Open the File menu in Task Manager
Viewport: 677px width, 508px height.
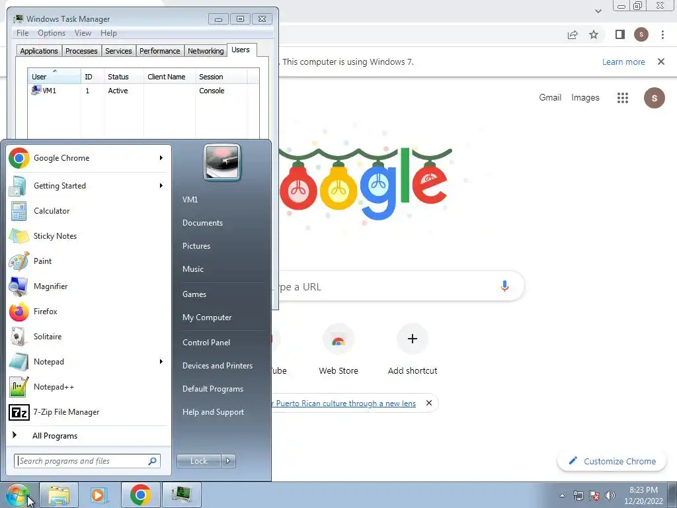point(22,33)
